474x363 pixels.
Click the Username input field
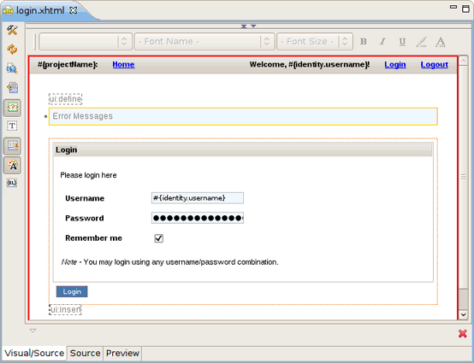coord(198,198)
